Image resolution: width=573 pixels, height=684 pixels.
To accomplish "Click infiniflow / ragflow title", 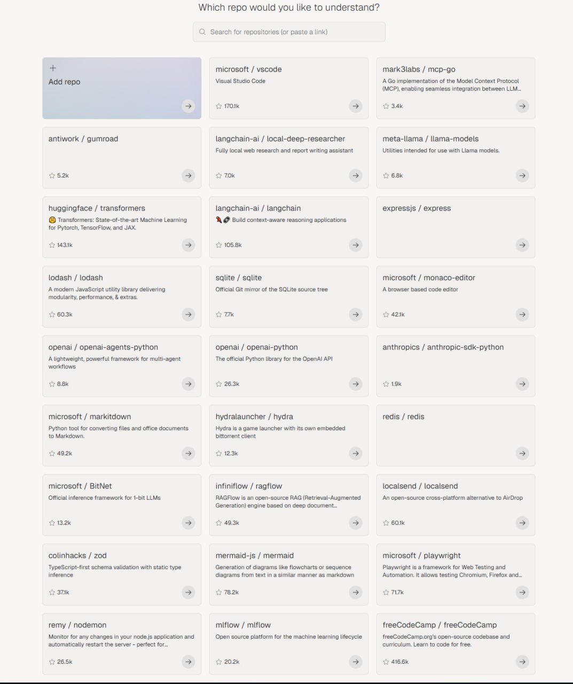I will point(249,486).
